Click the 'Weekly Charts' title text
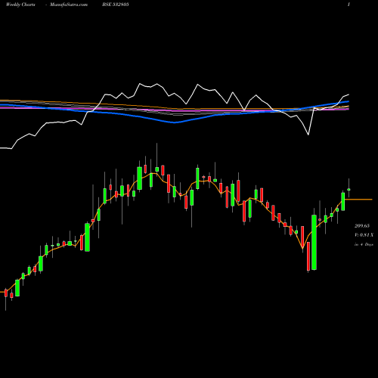Image resolution: width=378 pixels, height=378 pixels. click(x=20, y=5)
